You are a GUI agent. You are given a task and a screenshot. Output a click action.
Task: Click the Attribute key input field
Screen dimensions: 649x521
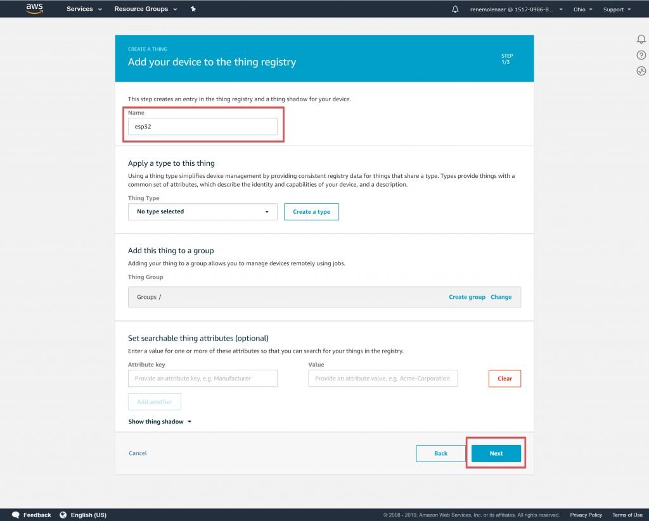coord(202,379)
